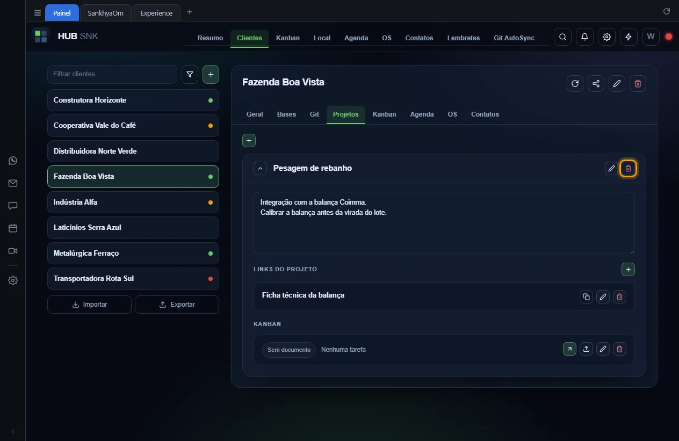Collapse the sidebar with the bottom chevron

[13, 431]
